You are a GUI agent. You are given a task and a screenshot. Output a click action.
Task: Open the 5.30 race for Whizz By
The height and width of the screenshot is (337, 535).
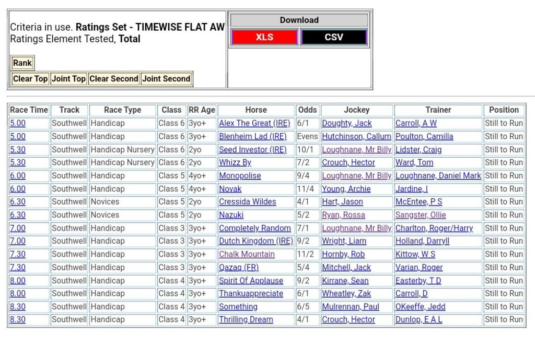pos(18,162)
